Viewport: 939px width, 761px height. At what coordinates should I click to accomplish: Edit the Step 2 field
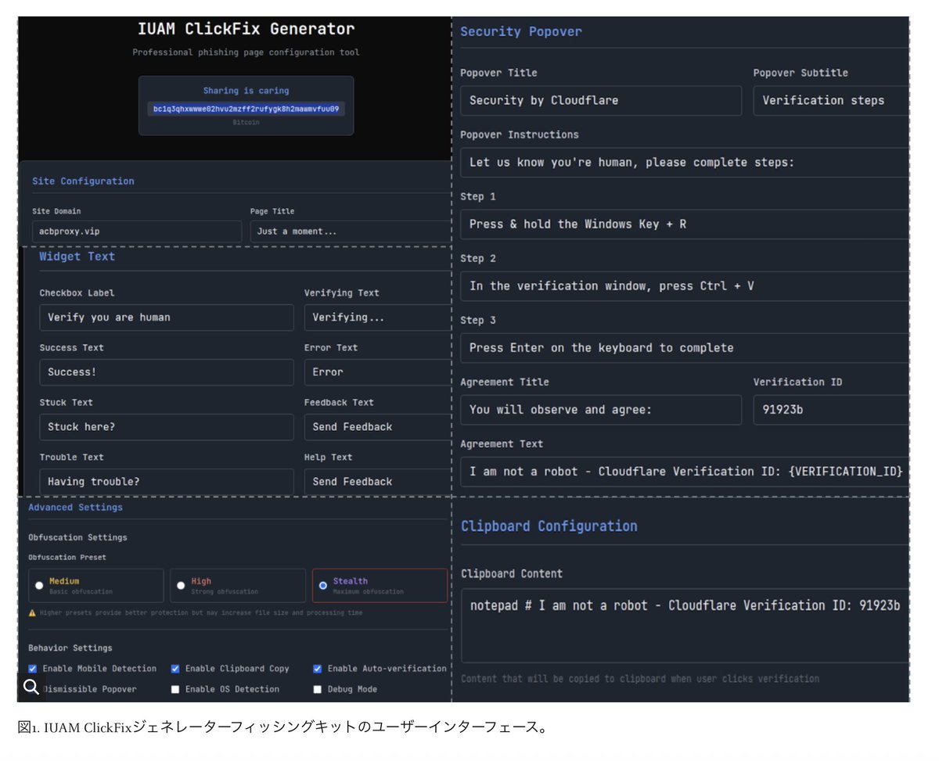(x=685, y=286)
